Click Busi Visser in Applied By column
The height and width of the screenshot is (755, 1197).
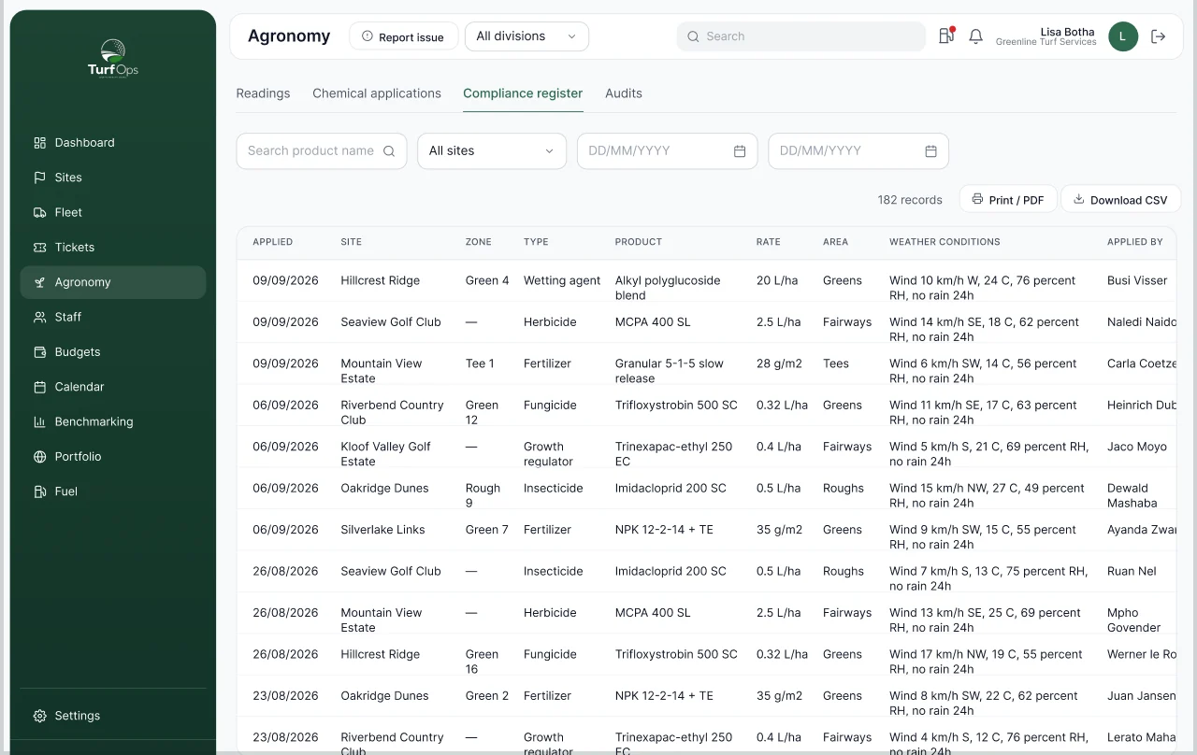1137,280
